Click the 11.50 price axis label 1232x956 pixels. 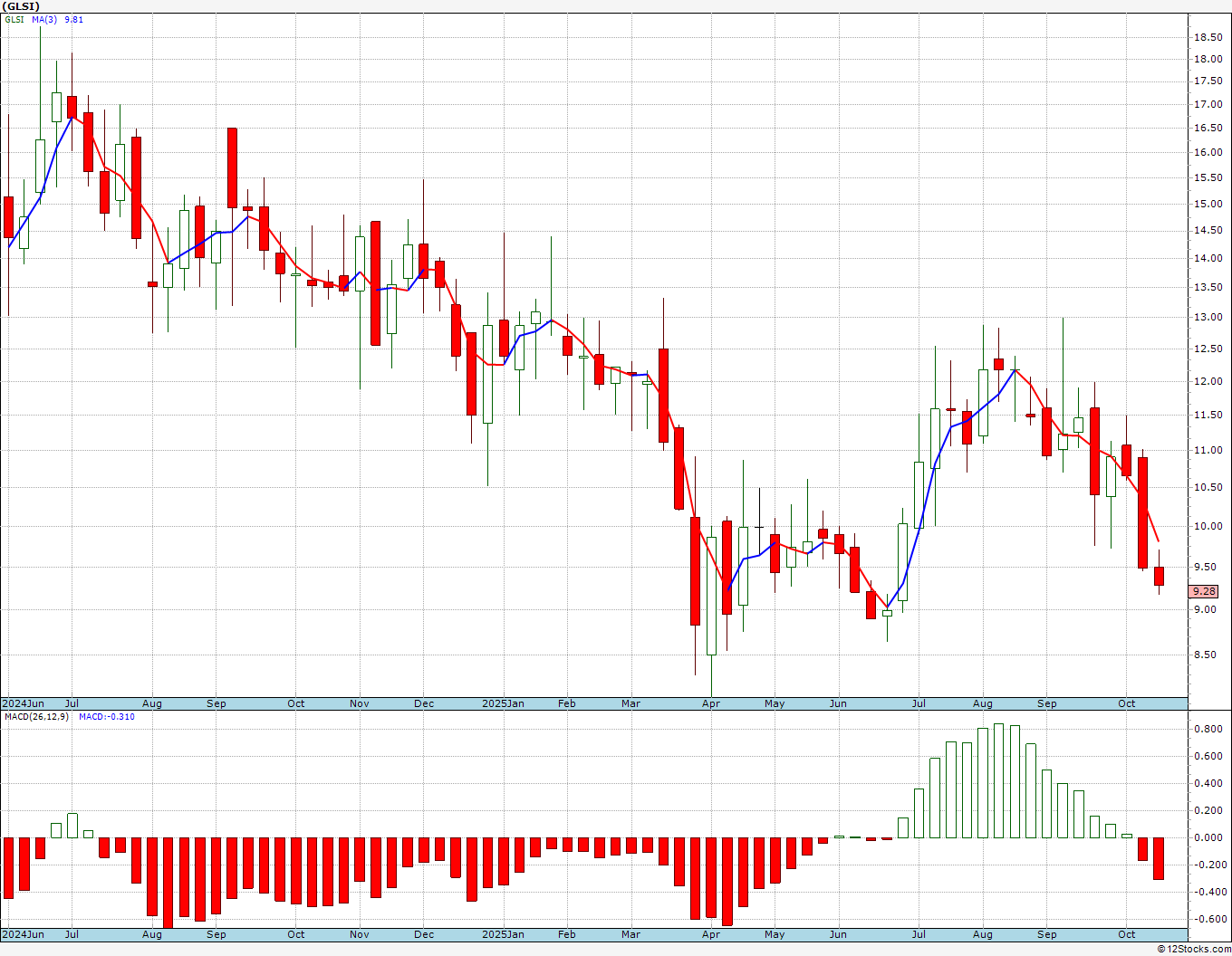[1208, 415]
